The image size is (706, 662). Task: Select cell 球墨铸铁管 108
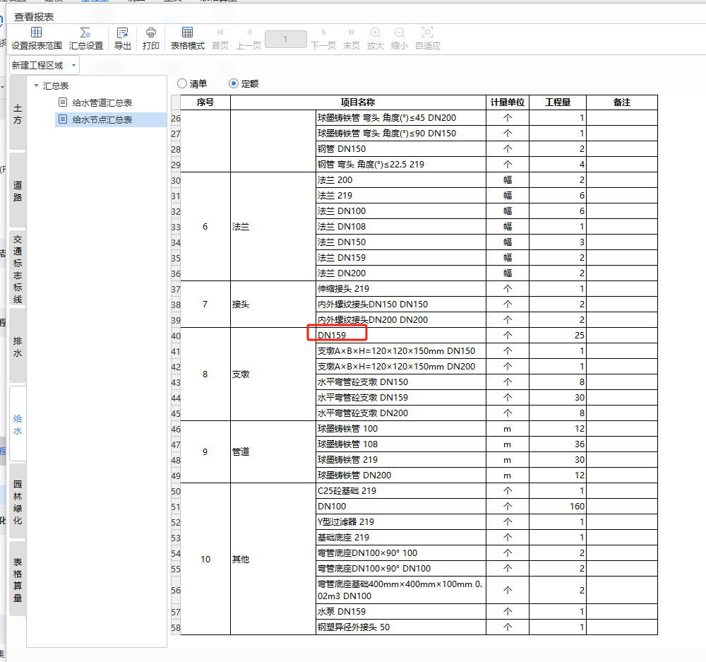click(401, 444)
